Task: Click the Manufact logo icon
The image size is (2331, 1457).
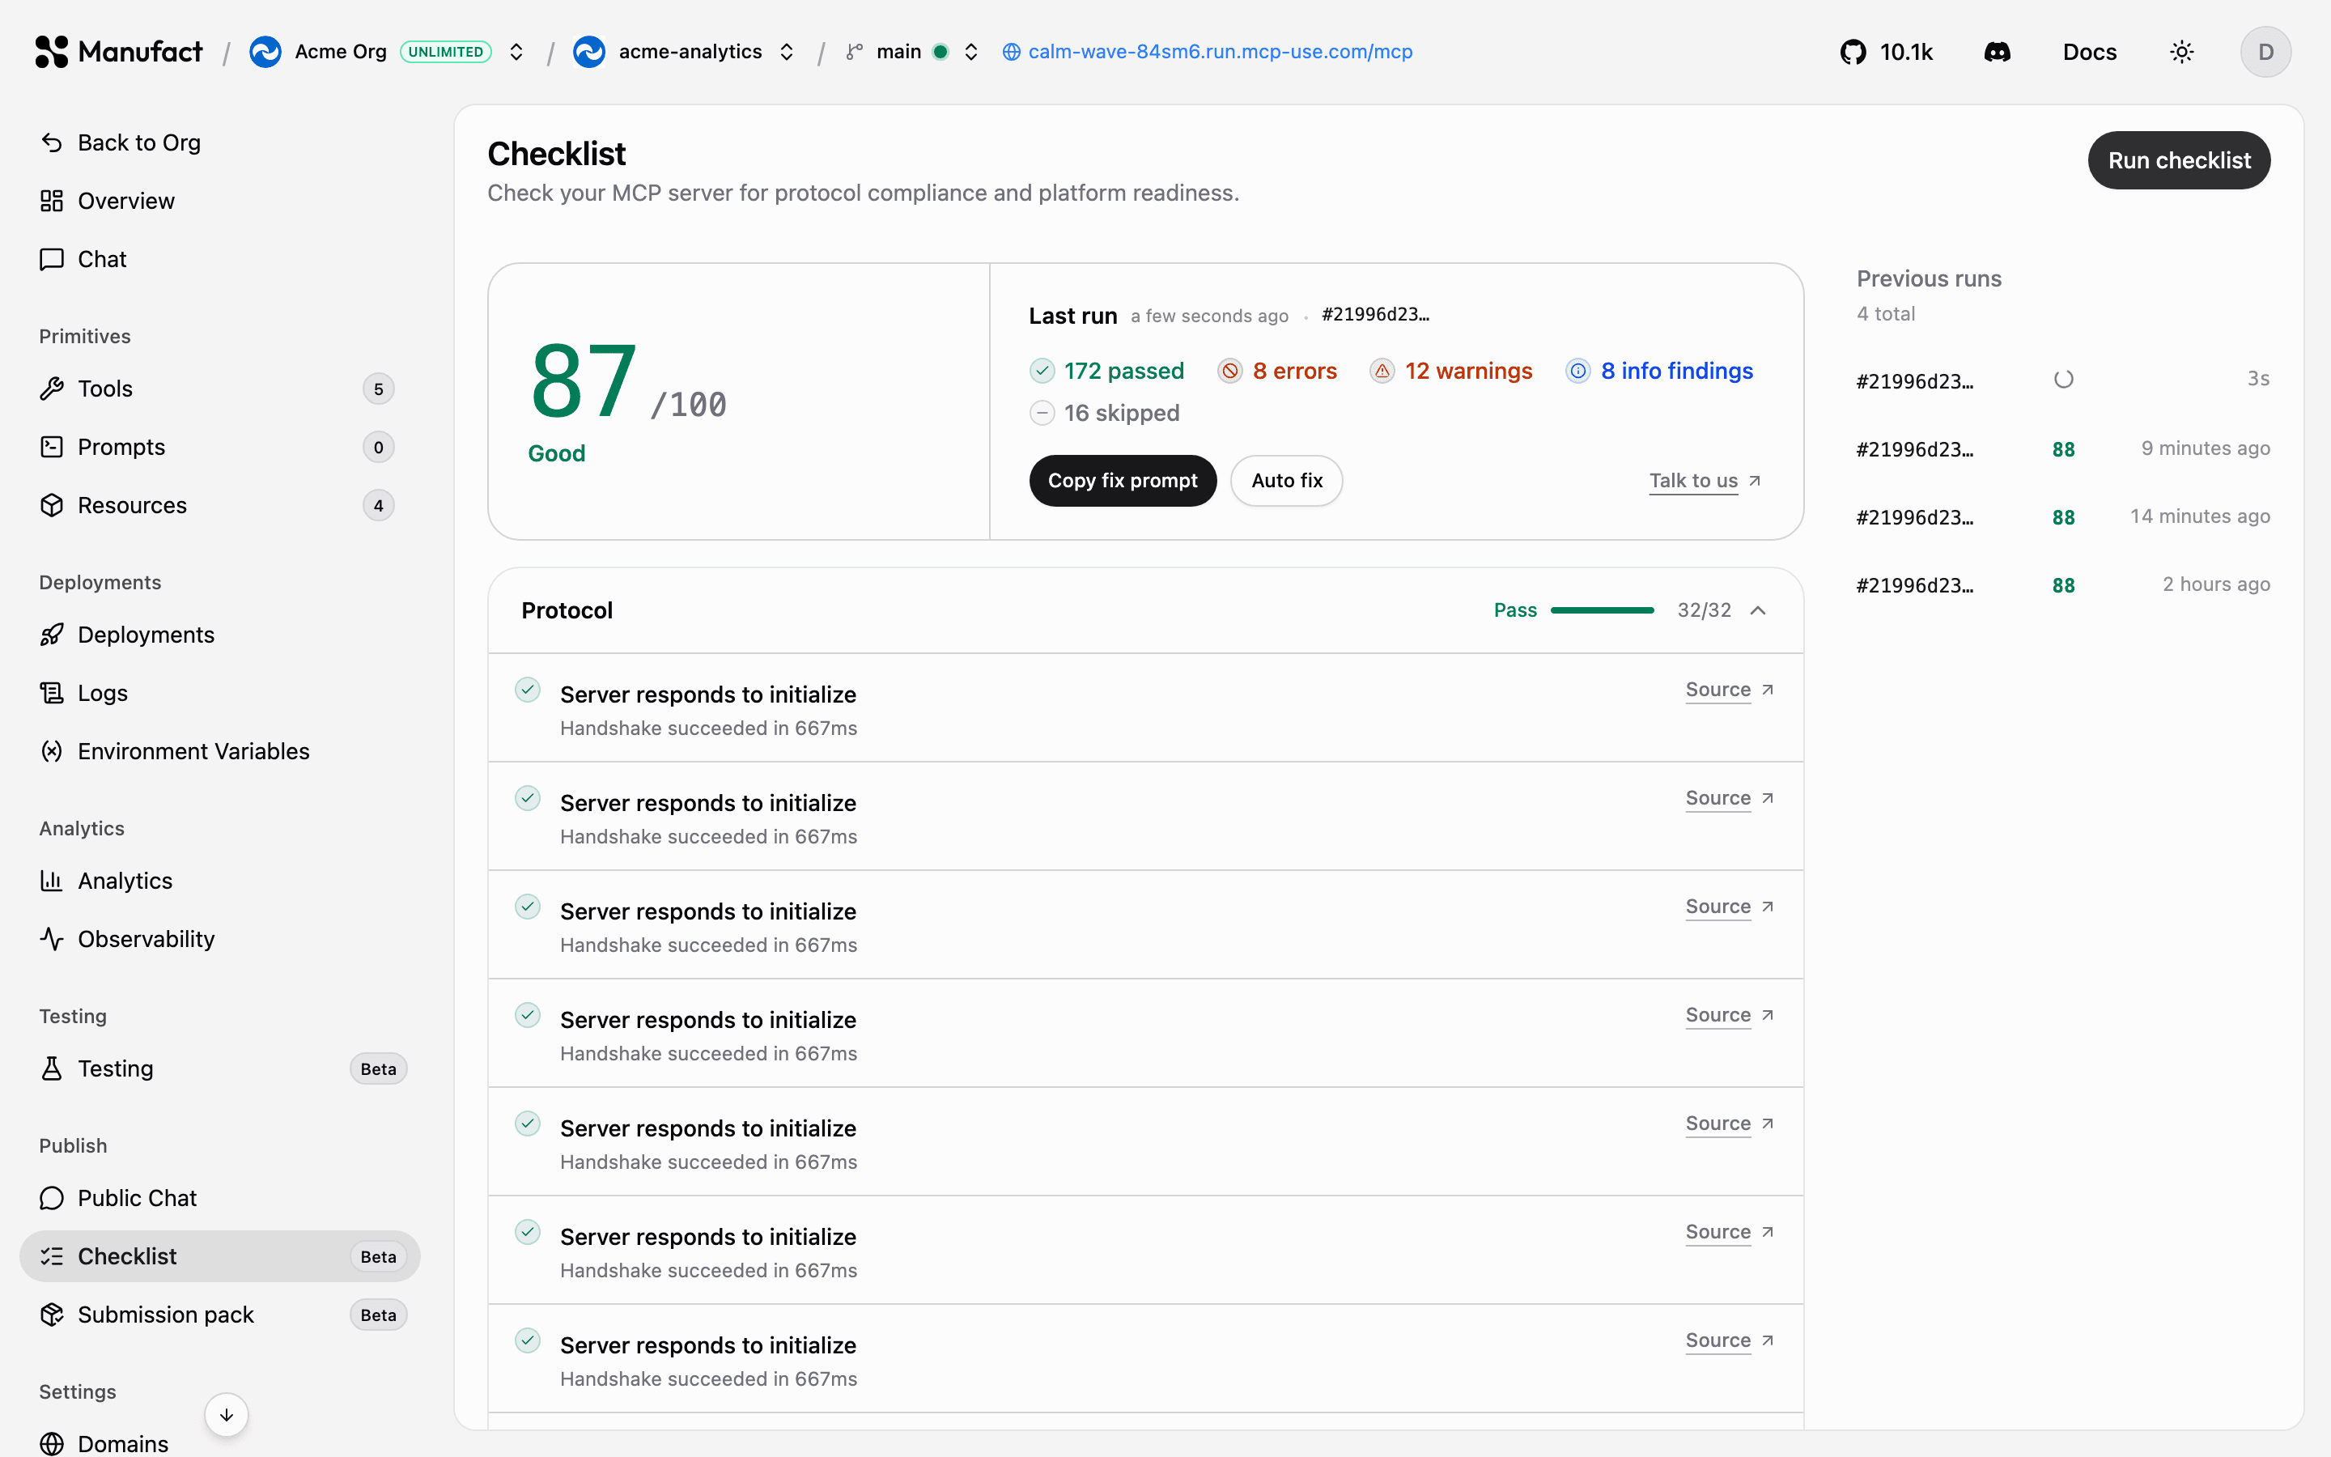Action: pyautogui.click(x=51, y=52)
